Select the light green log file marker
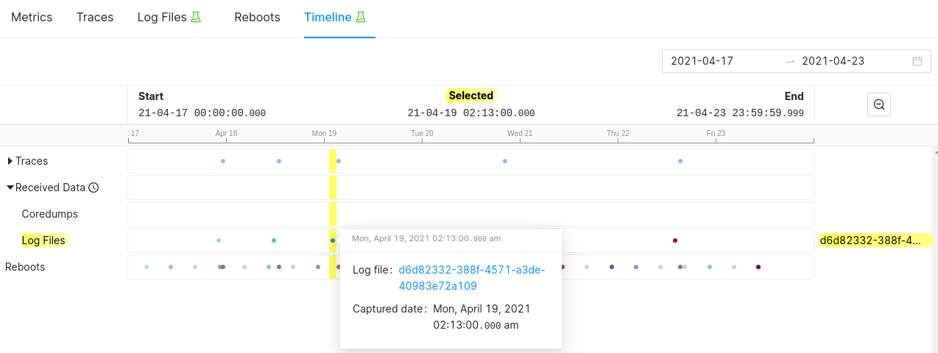 [219, 240]
